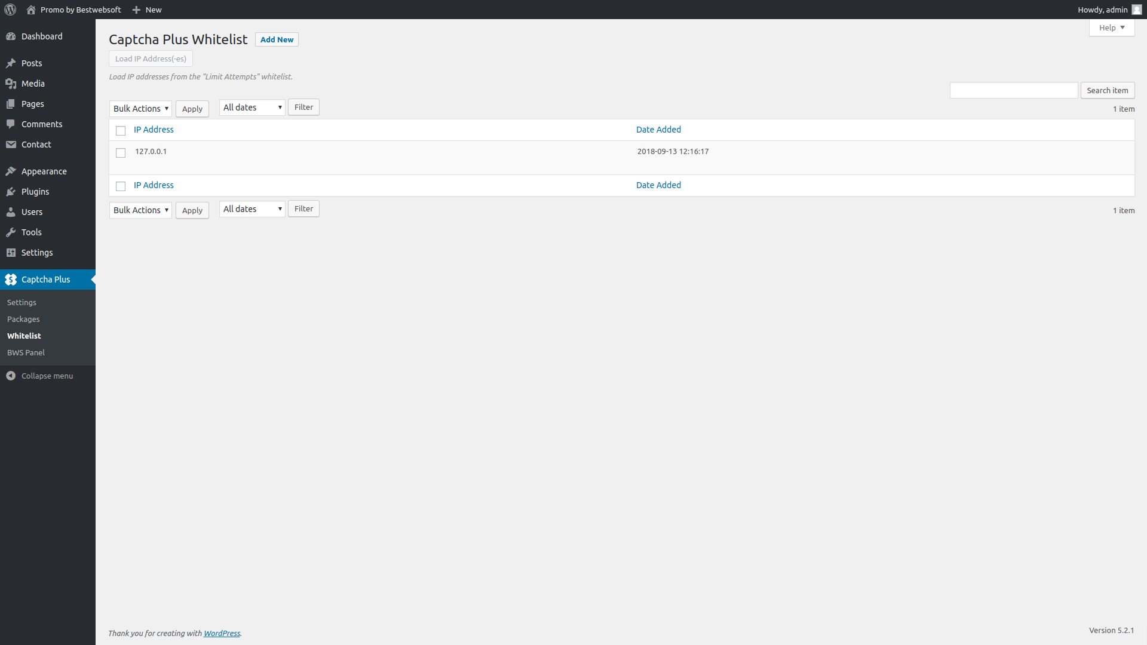Open the Posts menu

point(48,63)
